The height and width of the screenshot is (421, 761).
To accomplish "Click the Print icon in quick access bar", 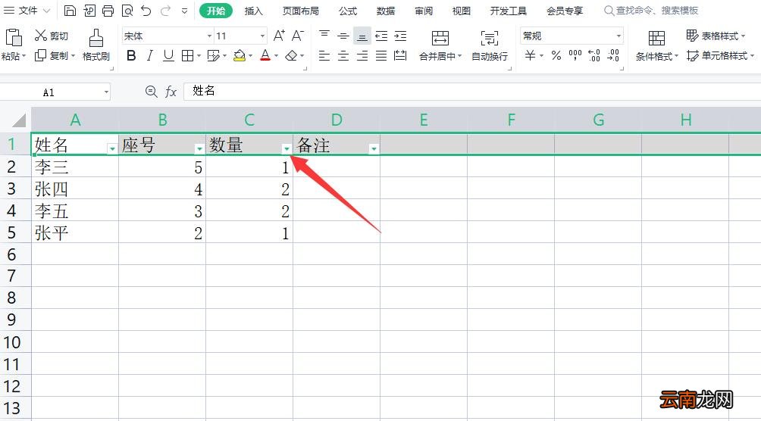I will pos(108,10).
